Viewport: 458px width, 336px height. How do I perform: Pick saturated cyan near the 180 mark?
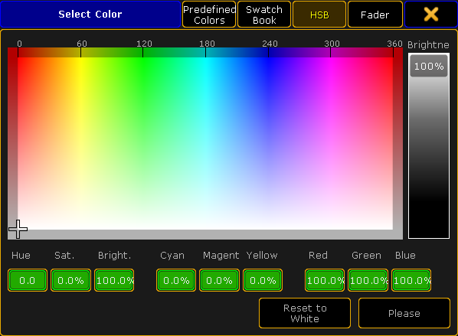click(x=205, y=60)
